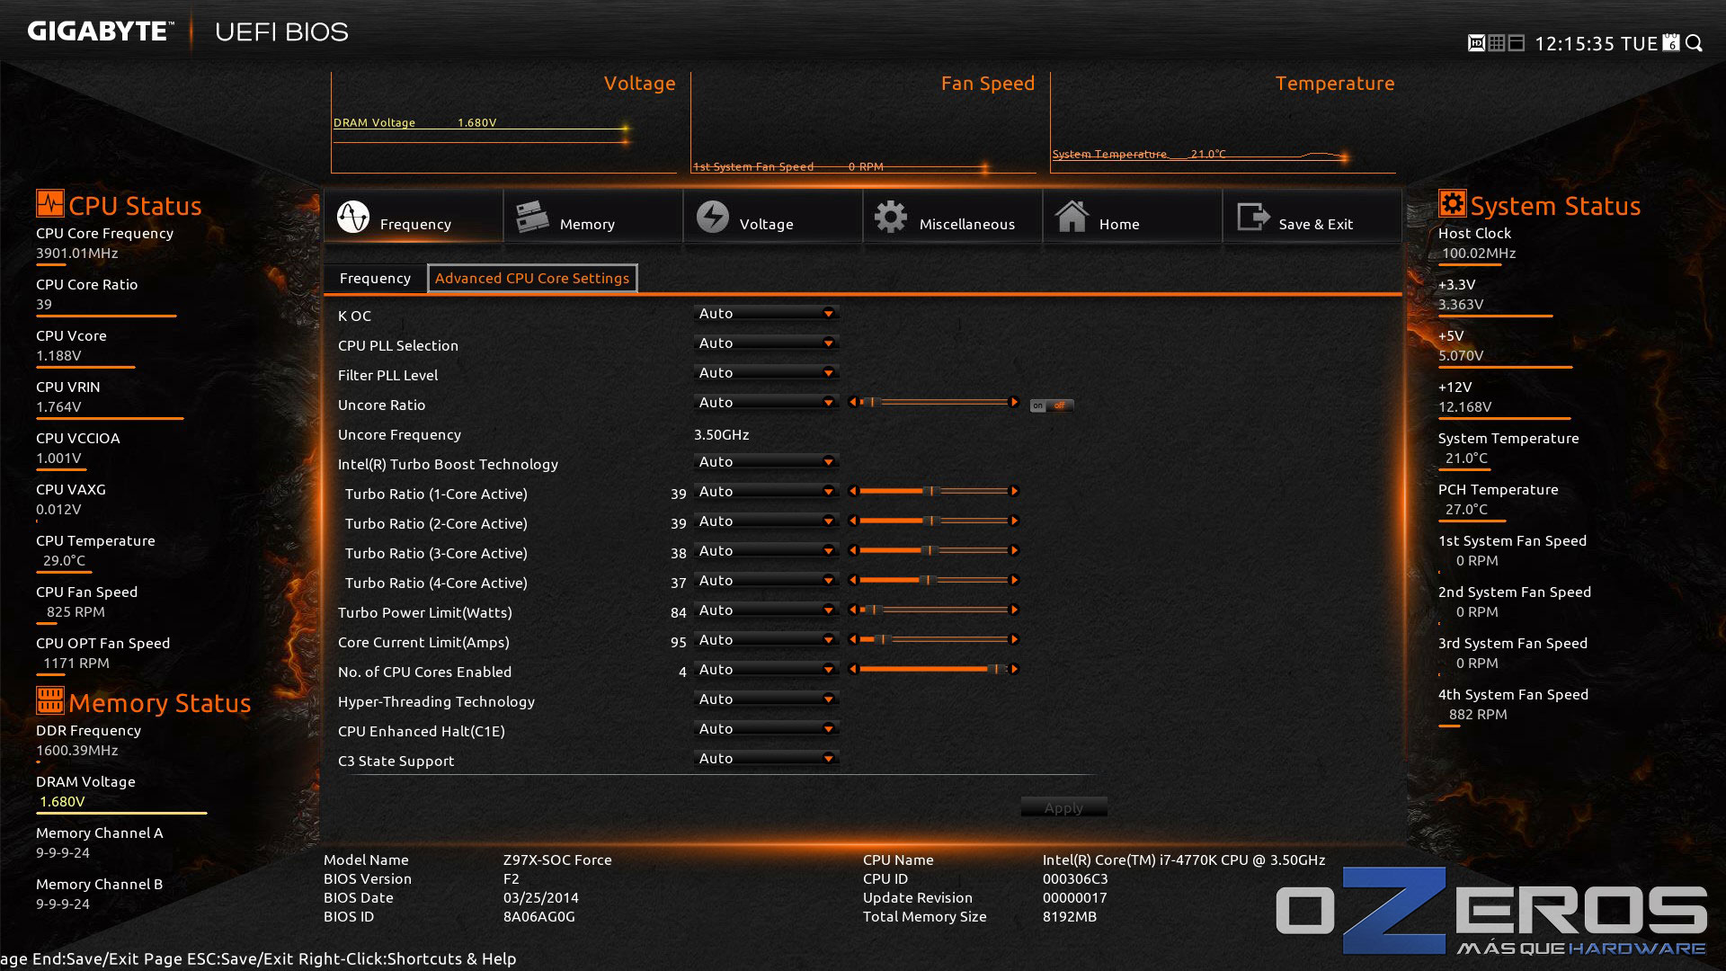Click the Memory Status RAM icon
This screenshot has height=971, width=1726.
coord(50,699)
